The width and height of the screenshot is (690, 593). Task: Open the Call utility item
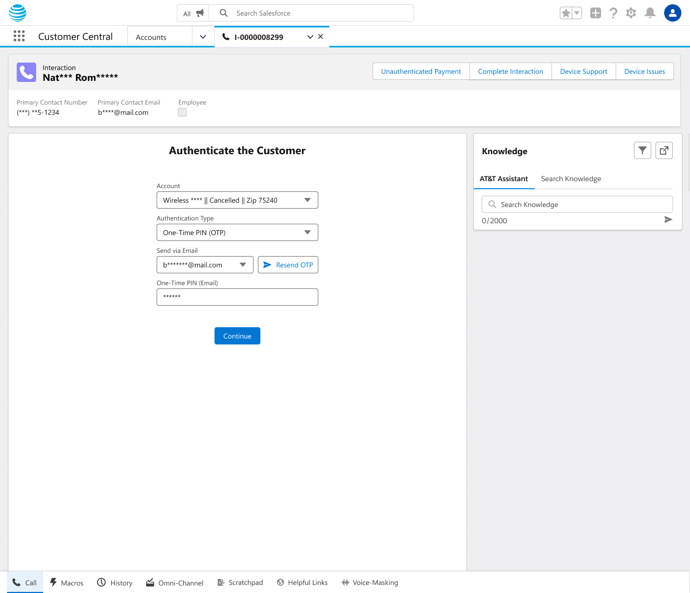point(25,582)
